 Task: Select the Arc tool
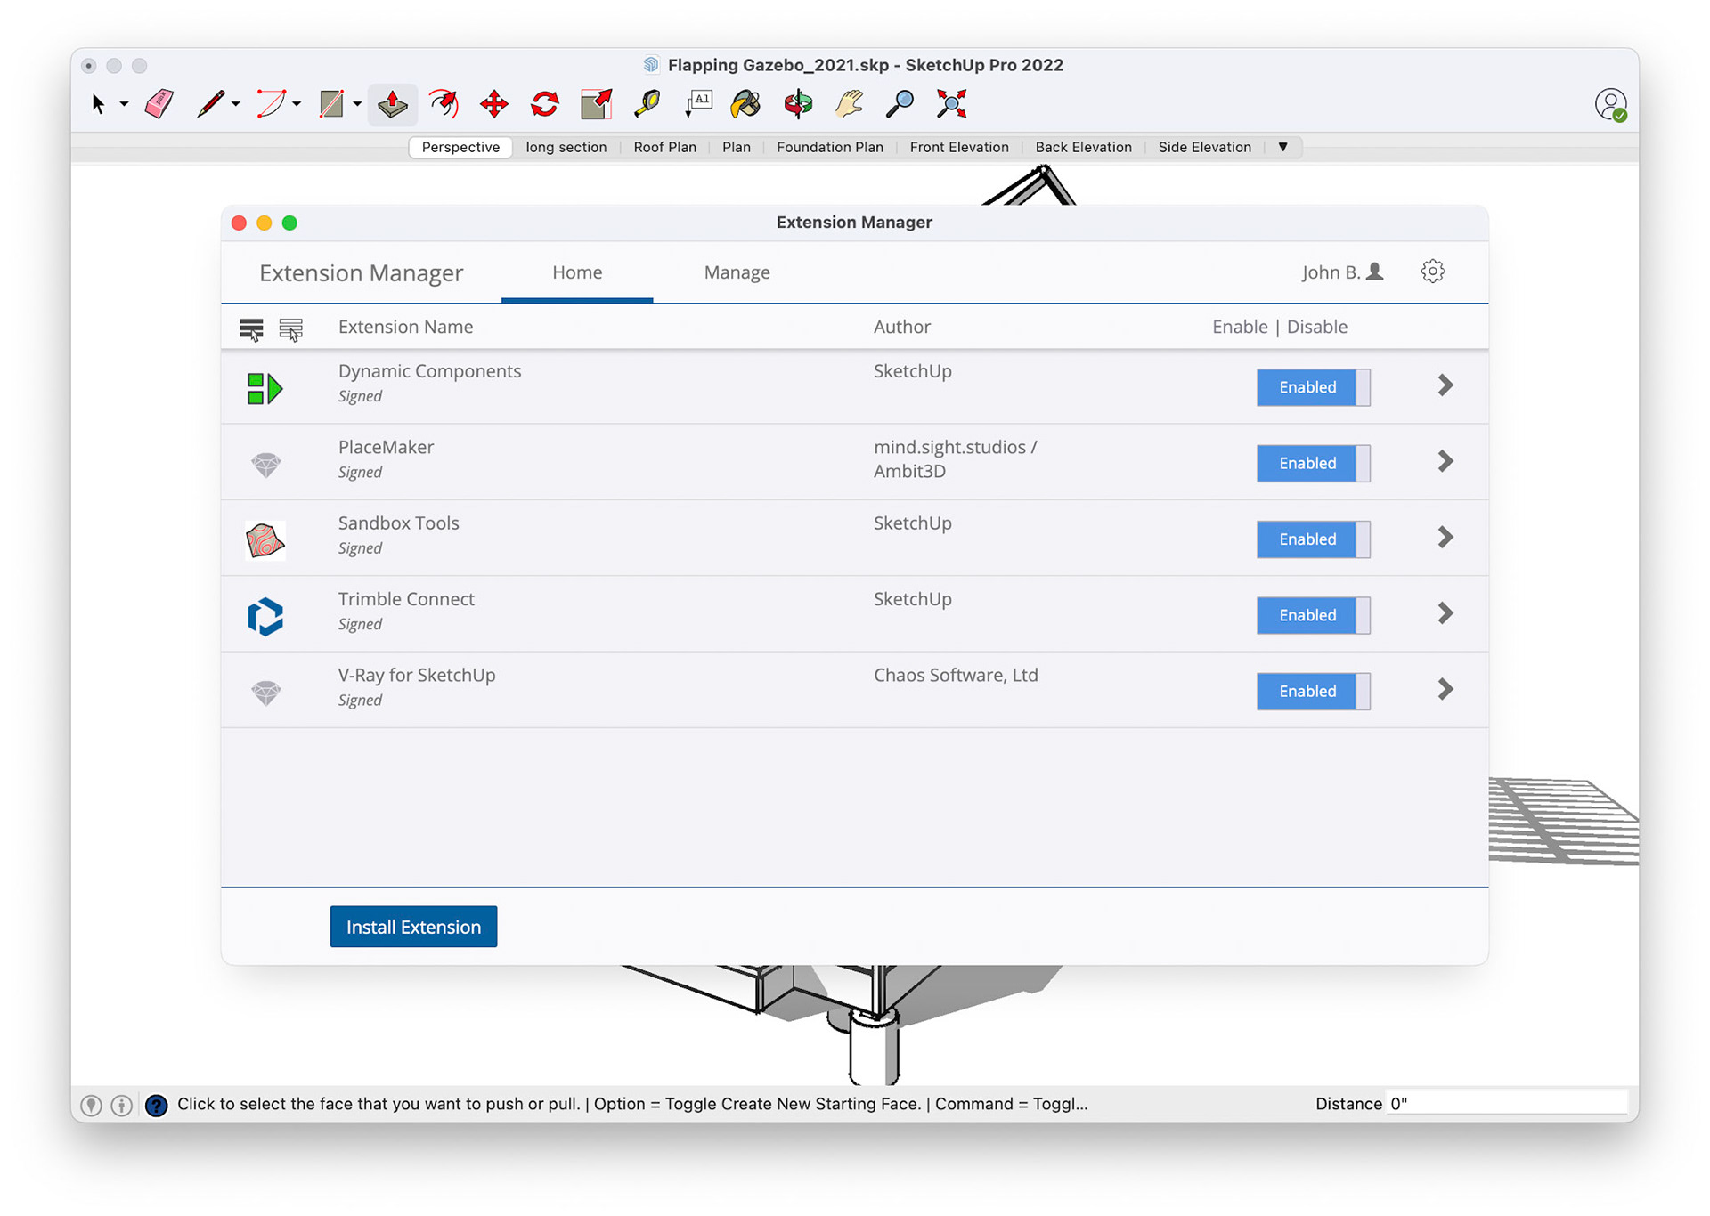point(271,104)
